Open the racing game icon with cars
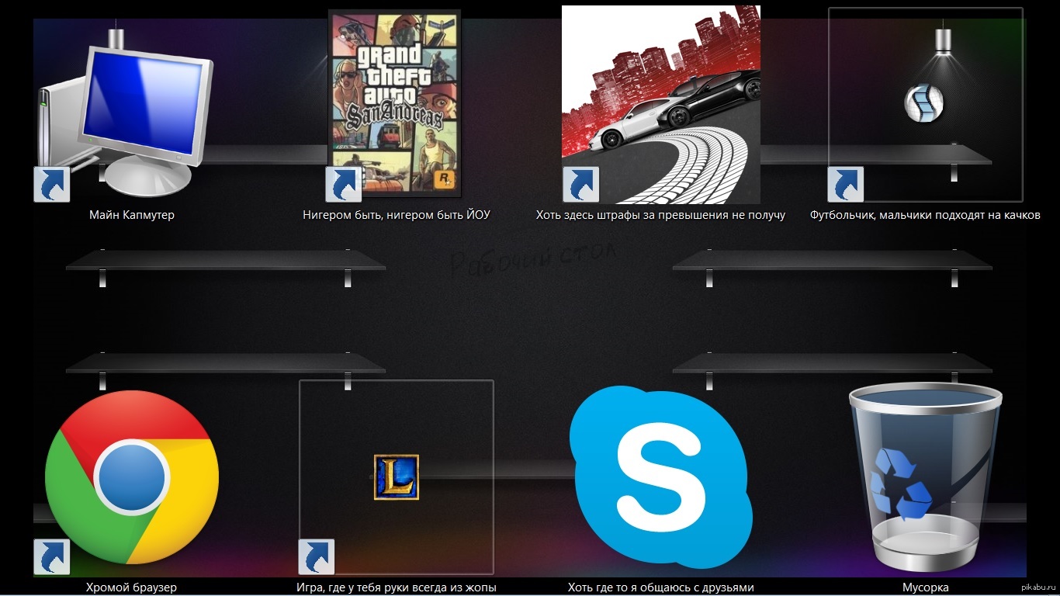Viewport: 1060px width, 596px height. click(661, 104)
